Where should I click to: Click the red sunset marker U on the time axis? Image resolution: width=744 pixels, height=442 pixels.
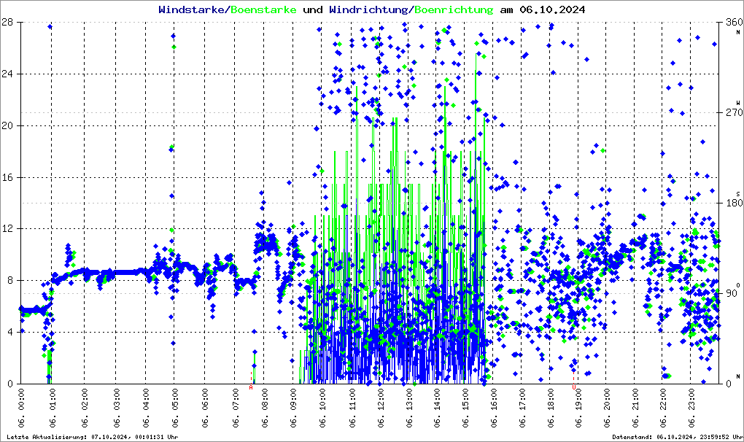pos(573,387)
